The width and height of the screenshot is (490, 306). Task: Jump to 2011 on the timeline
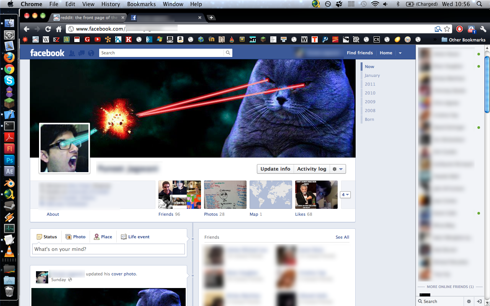pos(370,84)
